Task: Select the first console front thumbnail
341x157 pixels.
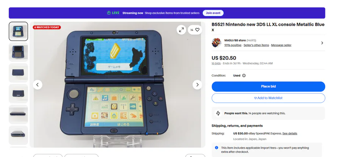Action: pyautogui.click(x=18, y=31)
